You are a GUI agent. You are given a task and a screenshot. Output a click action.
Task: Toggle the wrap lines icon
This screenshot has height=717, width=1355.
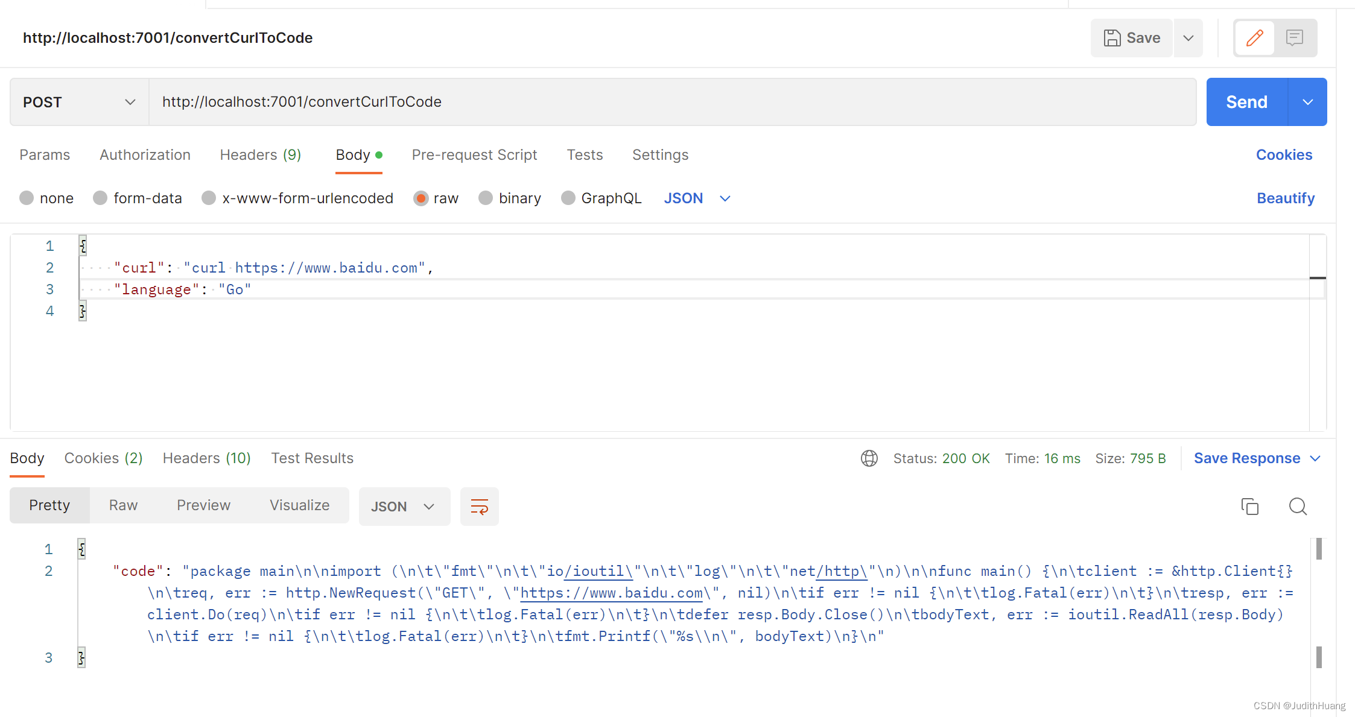pos(479,507)
